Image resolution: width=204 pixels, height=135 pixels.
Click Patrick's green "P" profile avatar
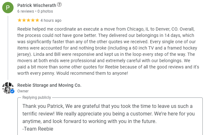(x=8, y=8)
